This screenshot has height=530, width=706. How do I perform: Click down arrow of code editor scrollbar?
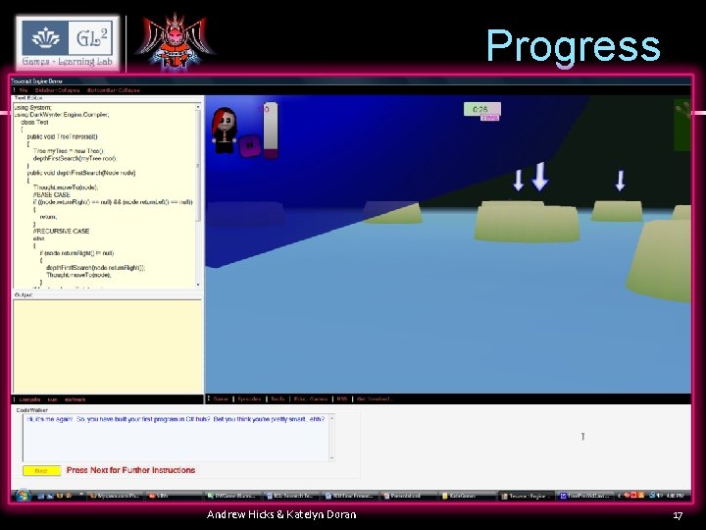point(198,285)
